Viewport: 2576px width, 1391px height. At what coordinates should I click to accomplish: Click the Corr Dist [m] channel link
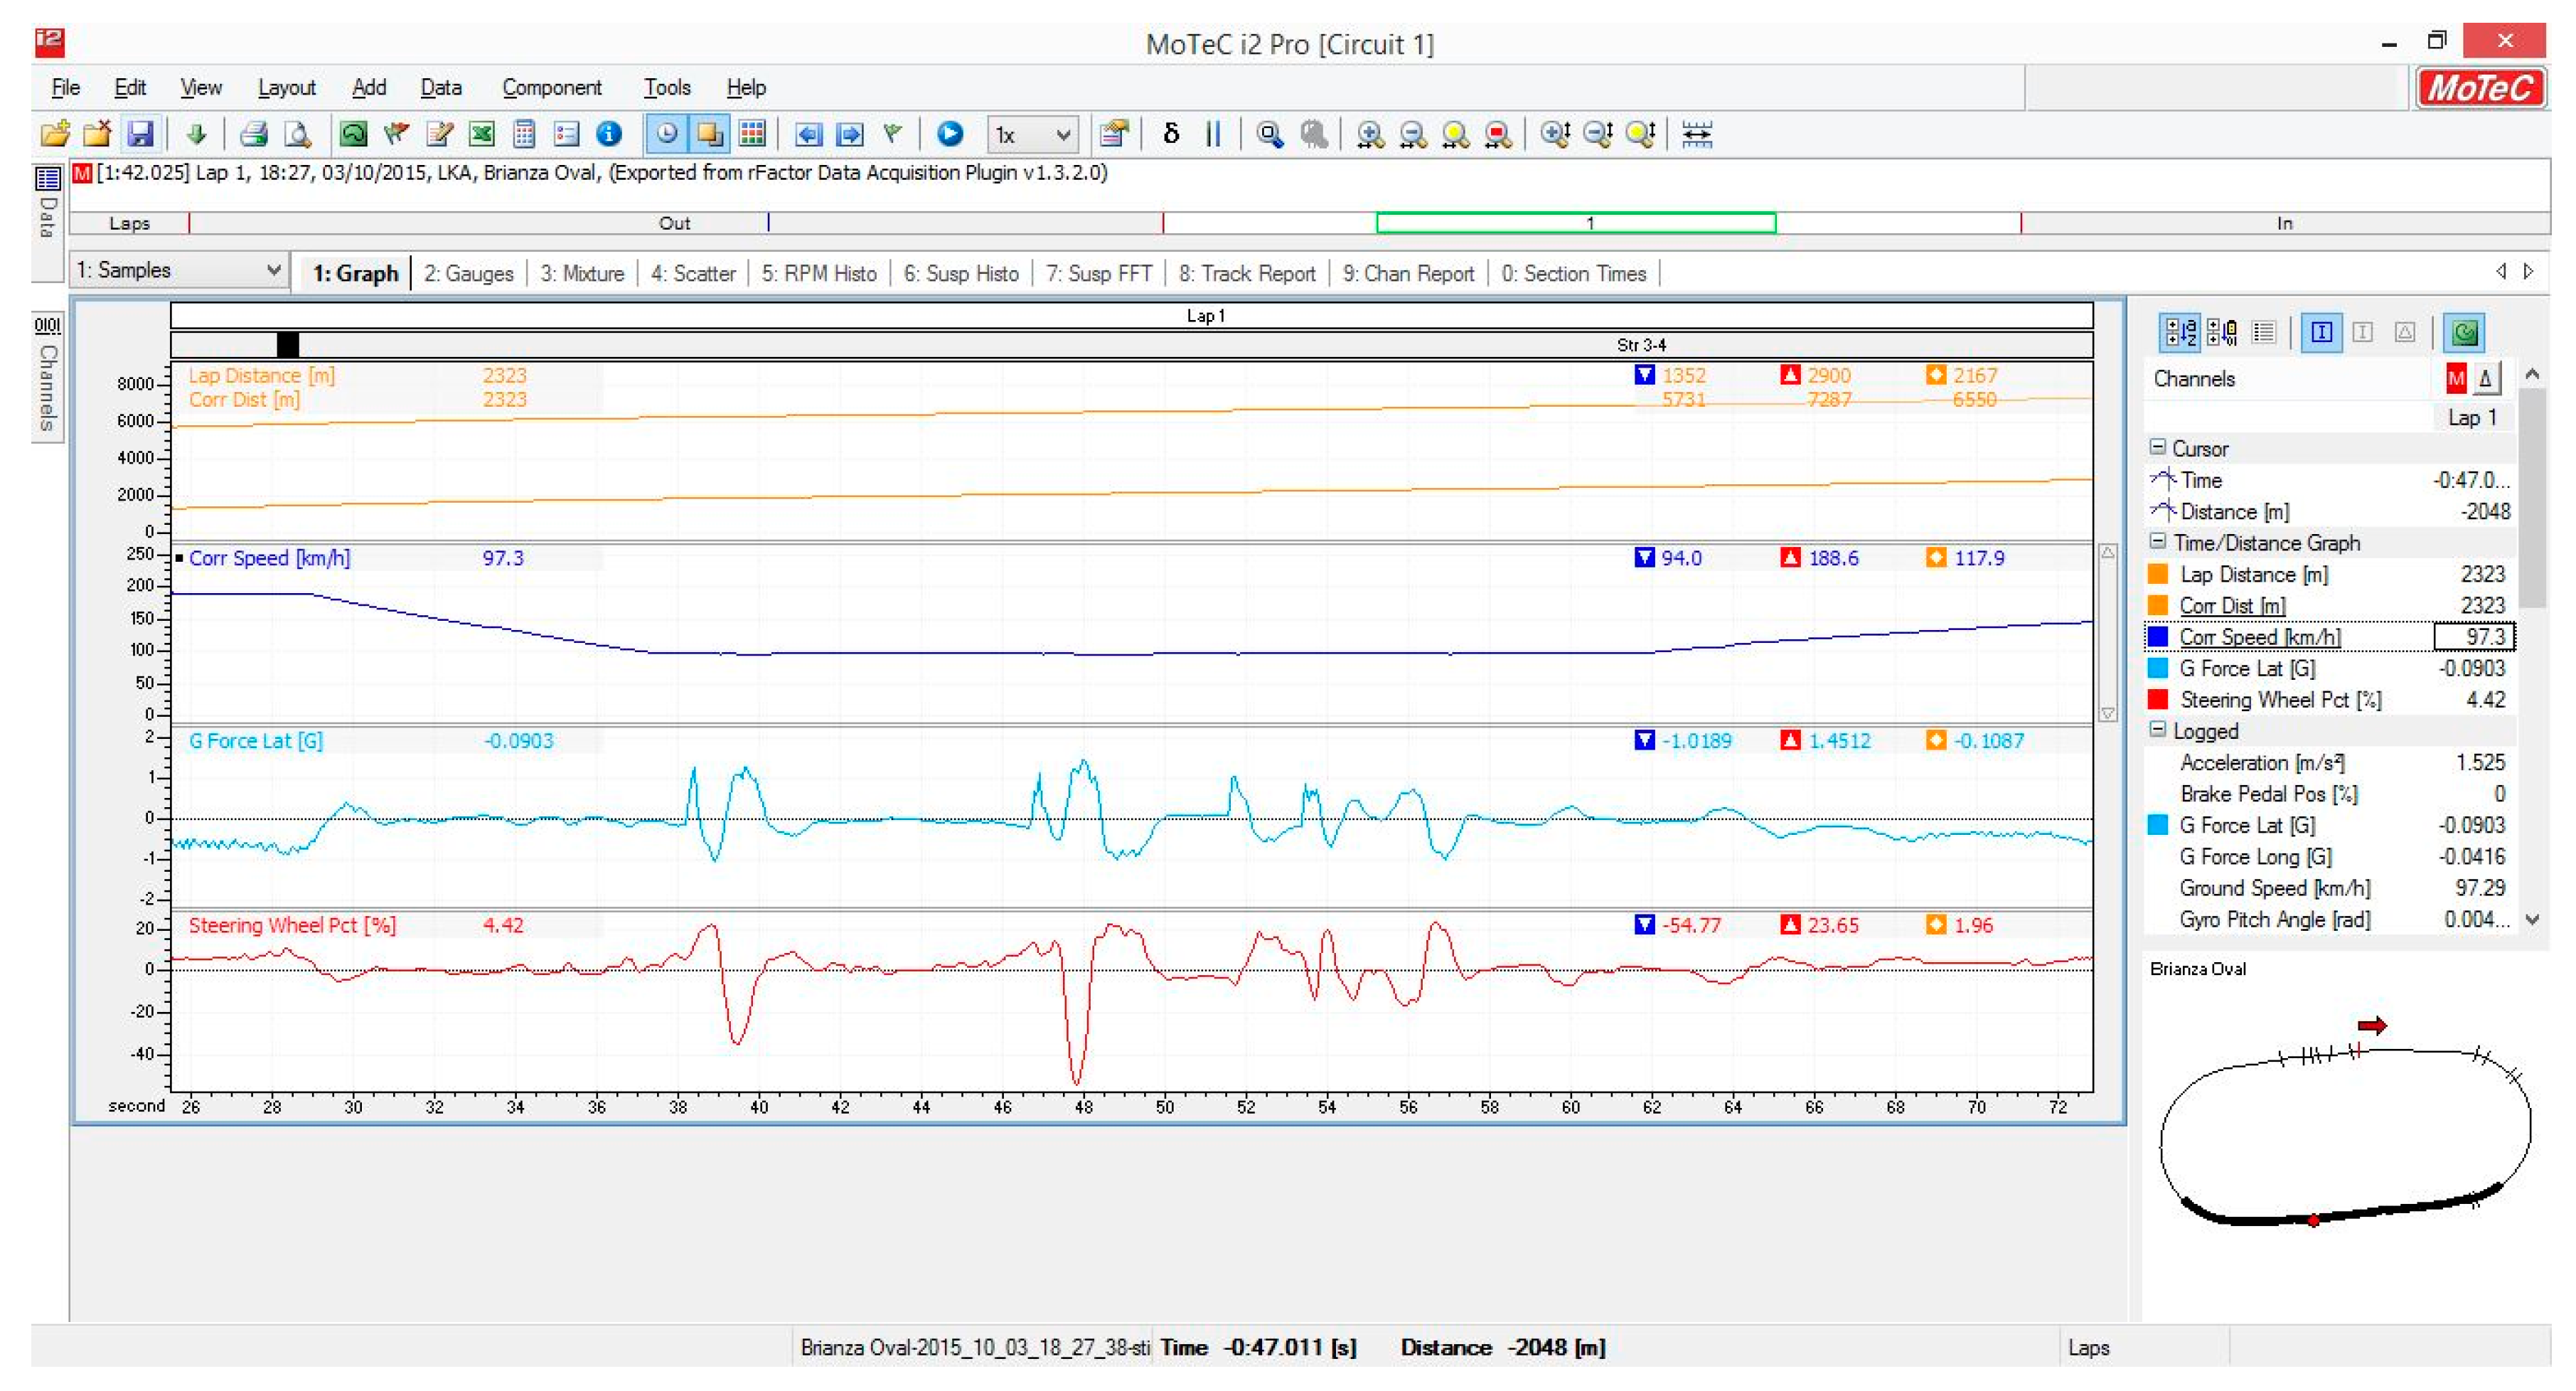click(2231, 605)
